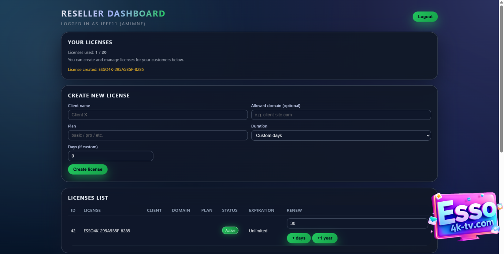Click the license ID 42 cell
Viewport: 504px width, 254px height.
click(73, 231)
